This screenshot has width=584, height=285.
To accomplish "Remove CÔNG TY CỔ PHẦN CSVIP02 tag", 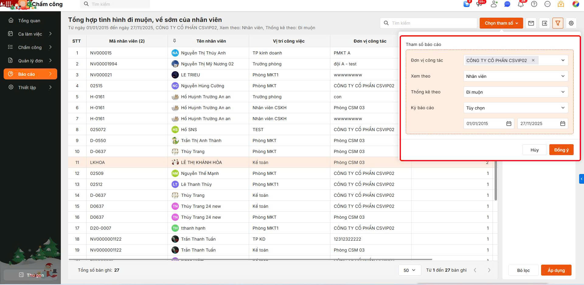I will (x=533, y=60).
